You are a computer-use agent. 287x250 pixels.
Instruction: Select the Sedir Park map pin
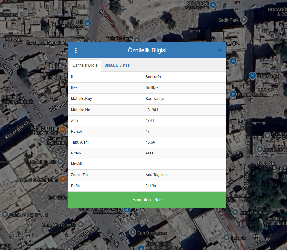click(x=243, y=20)
